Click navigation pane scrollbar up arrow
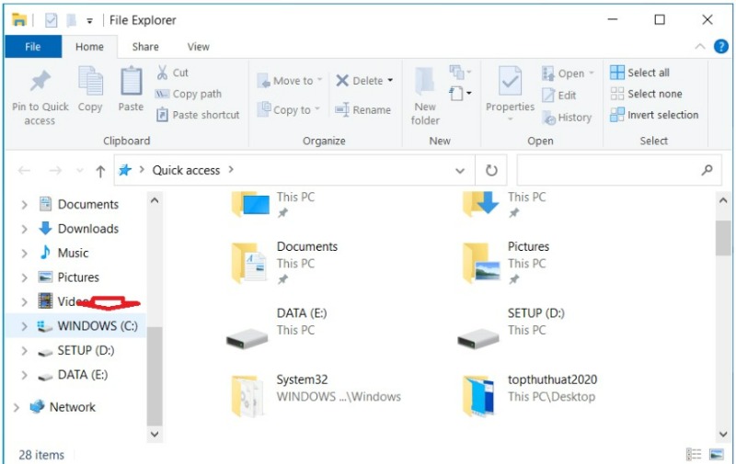736x464 pixels. tap(155, 200)
